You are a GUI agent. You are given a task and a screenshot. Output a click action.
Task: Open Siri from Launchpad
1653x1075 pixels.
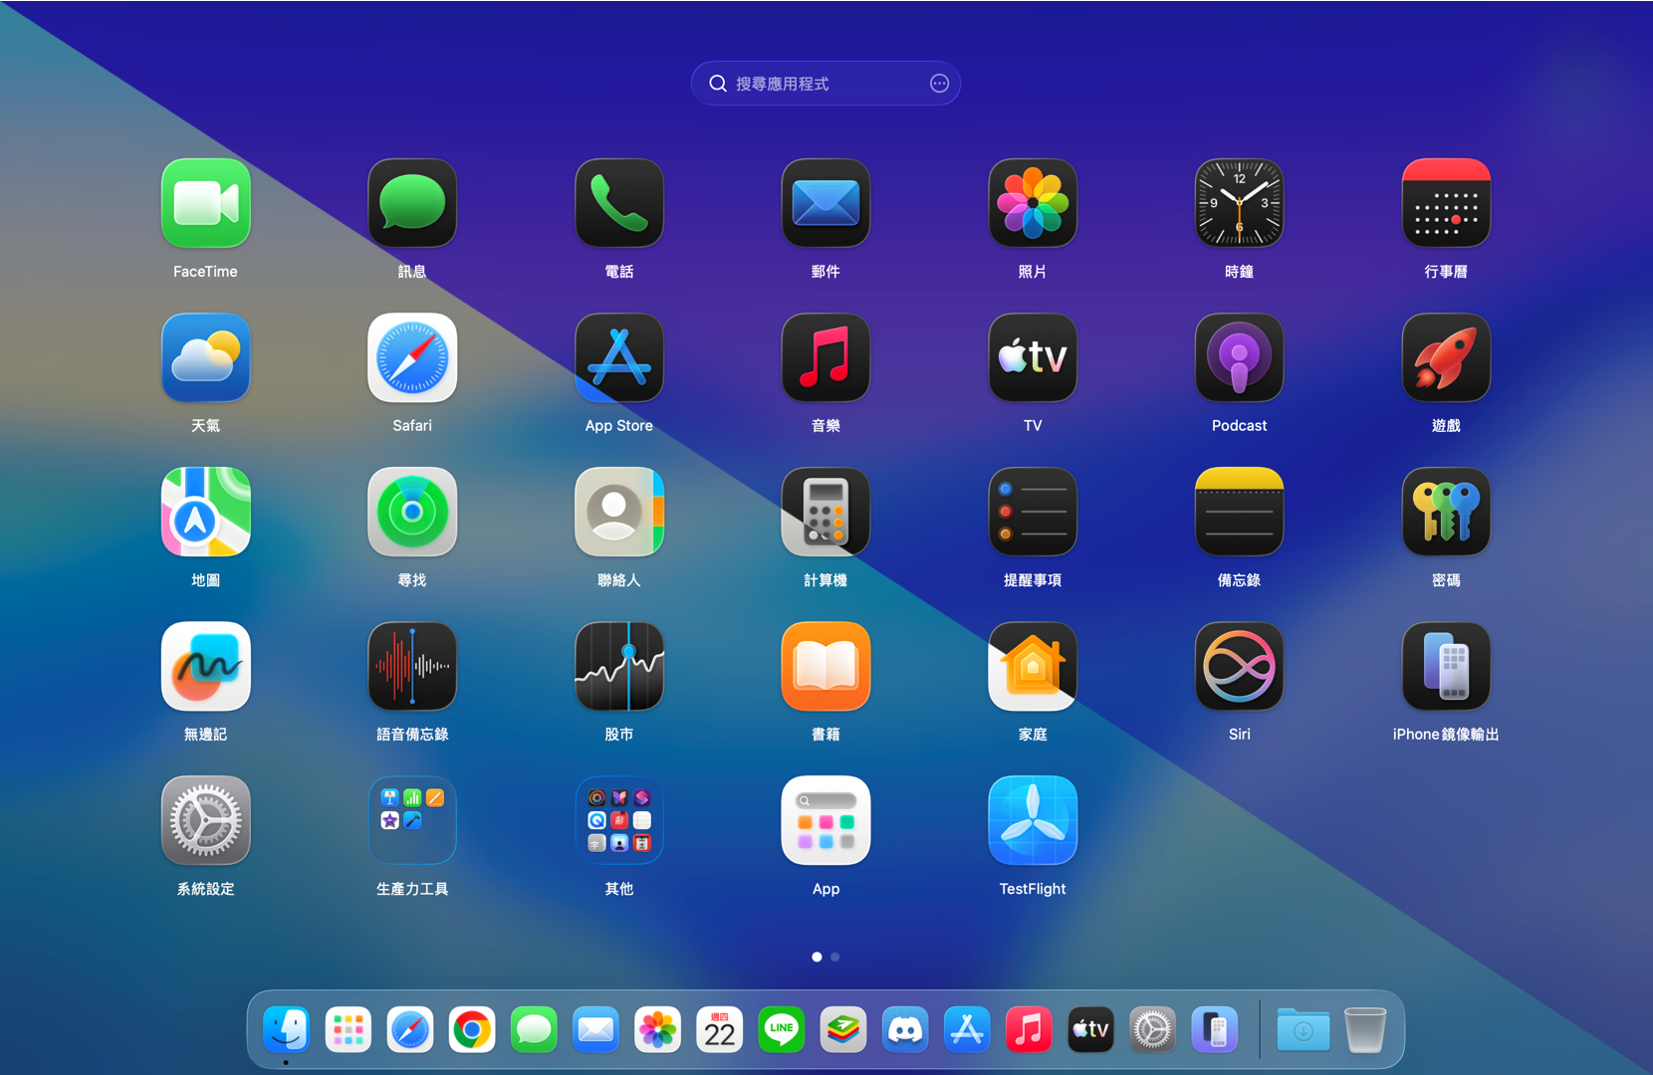click(1238, 666)
